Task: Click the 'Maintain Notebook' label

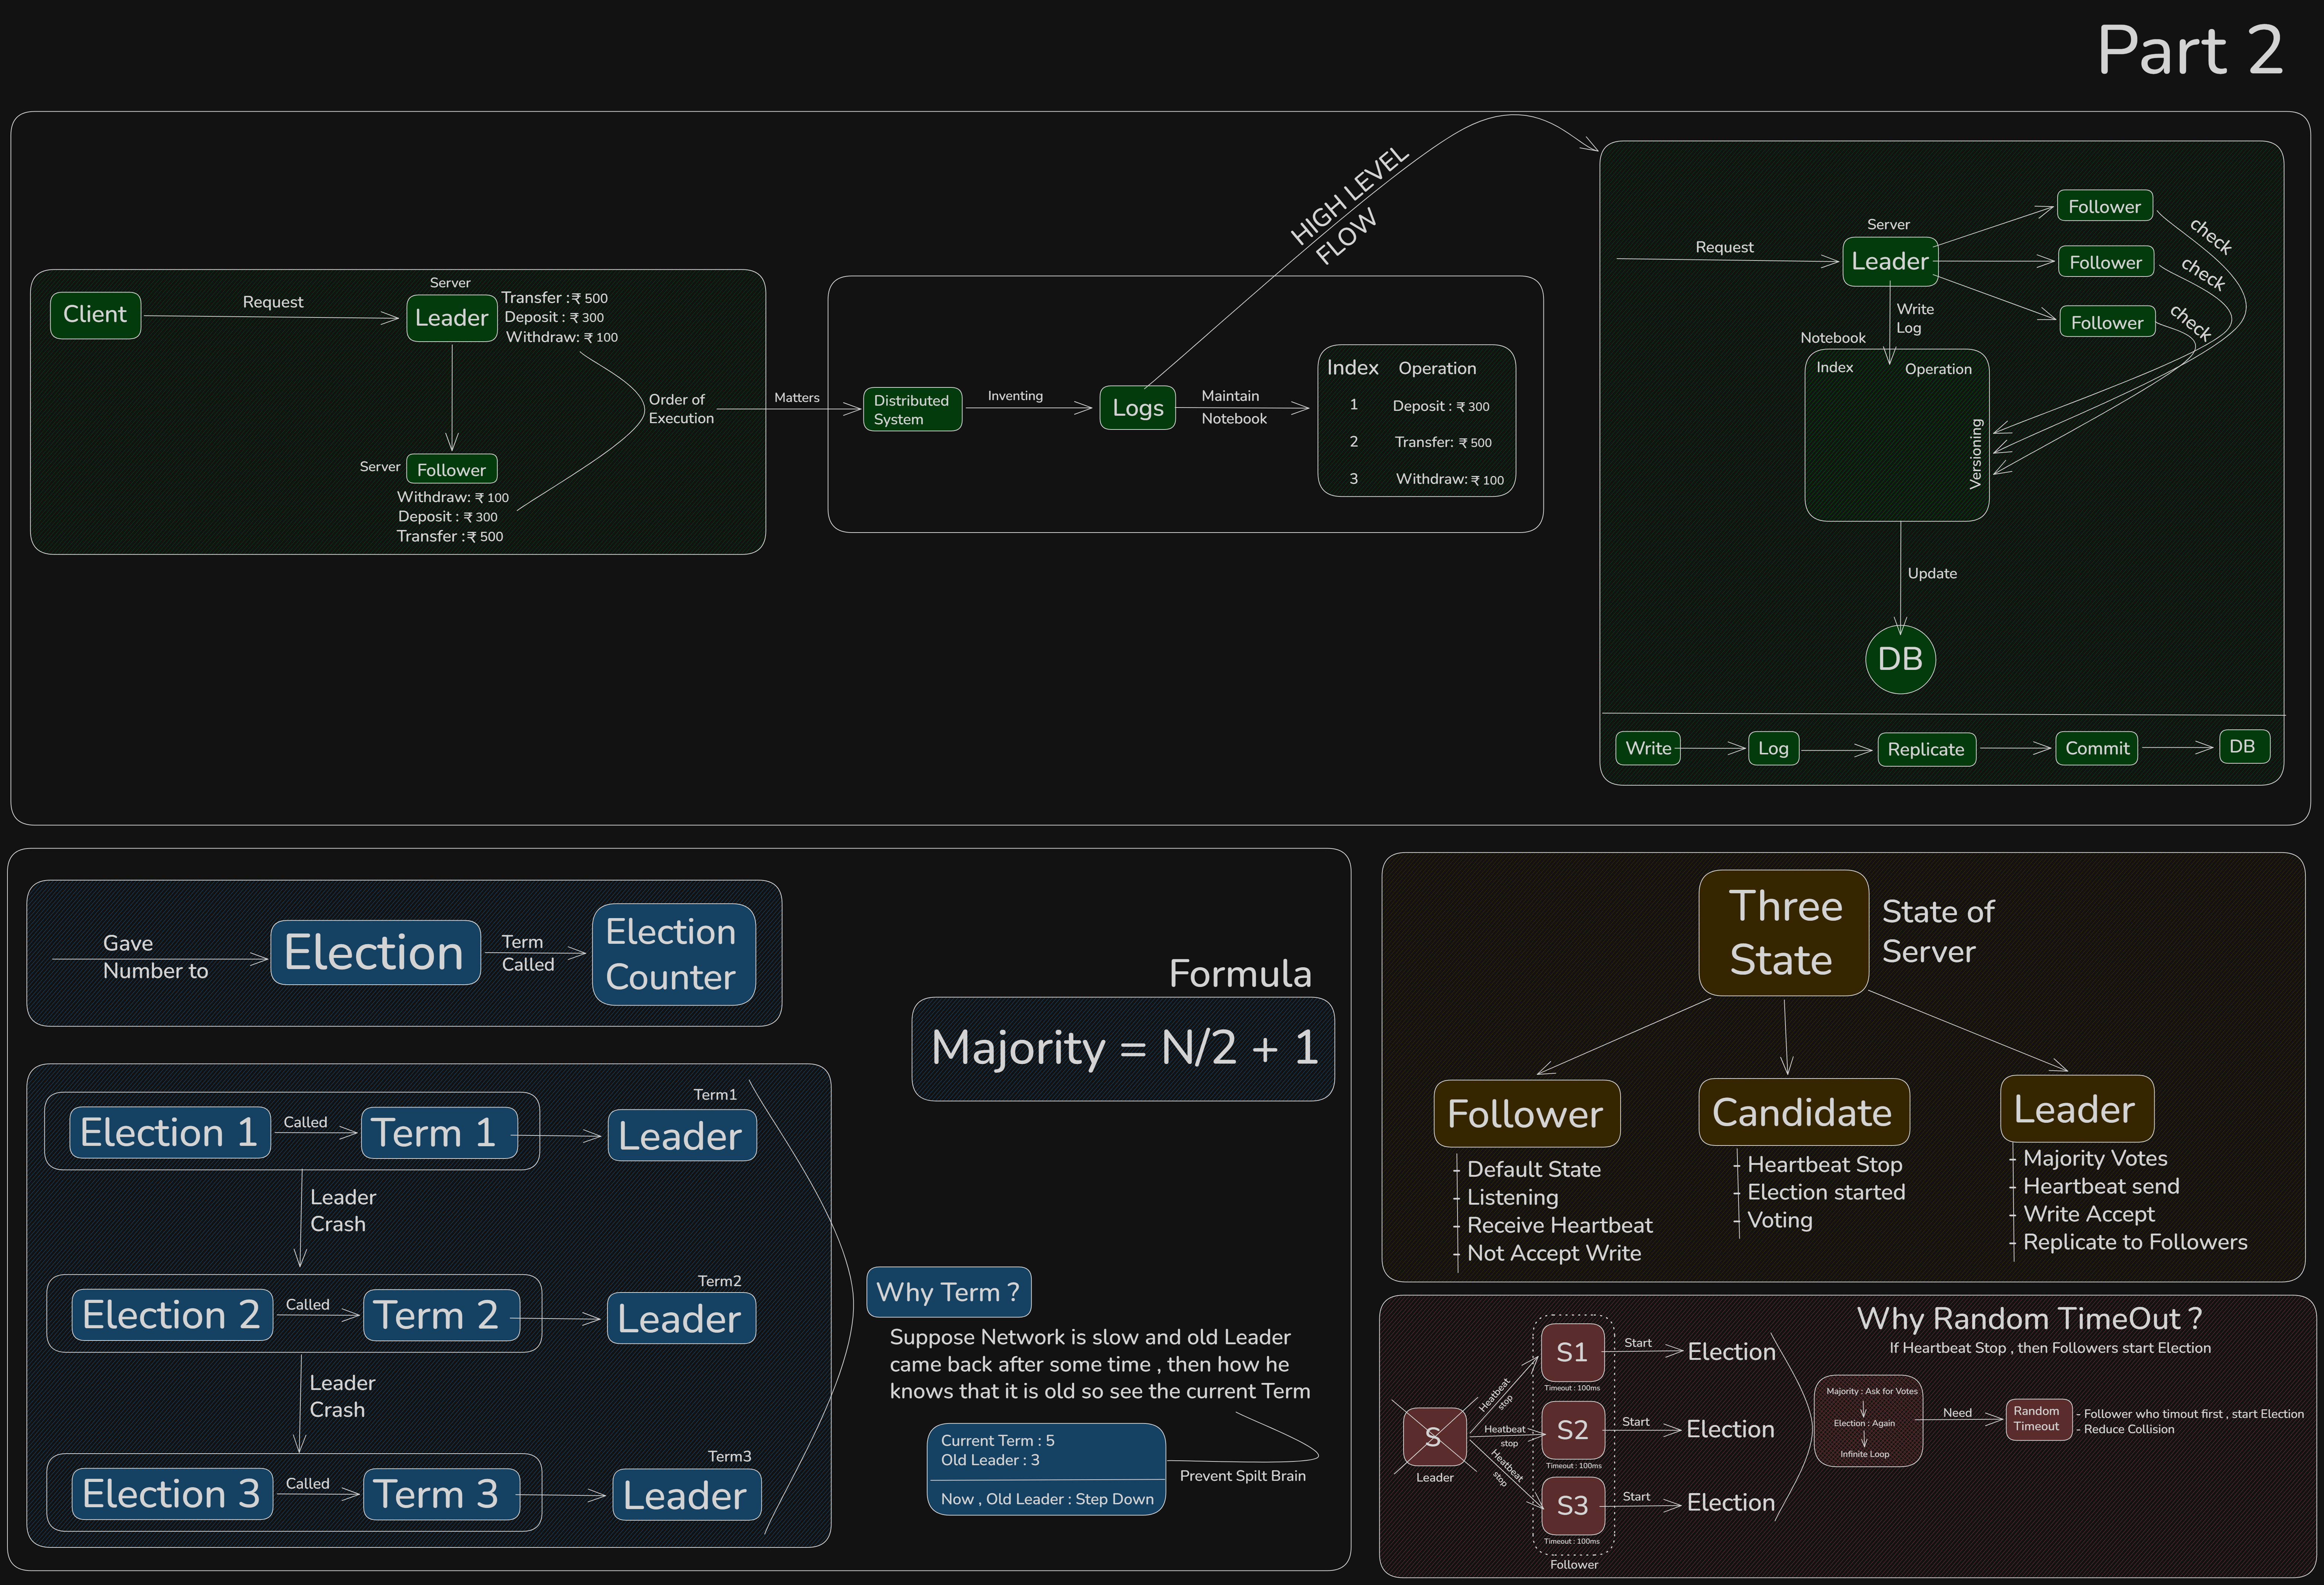Action: coord(1233,407)
